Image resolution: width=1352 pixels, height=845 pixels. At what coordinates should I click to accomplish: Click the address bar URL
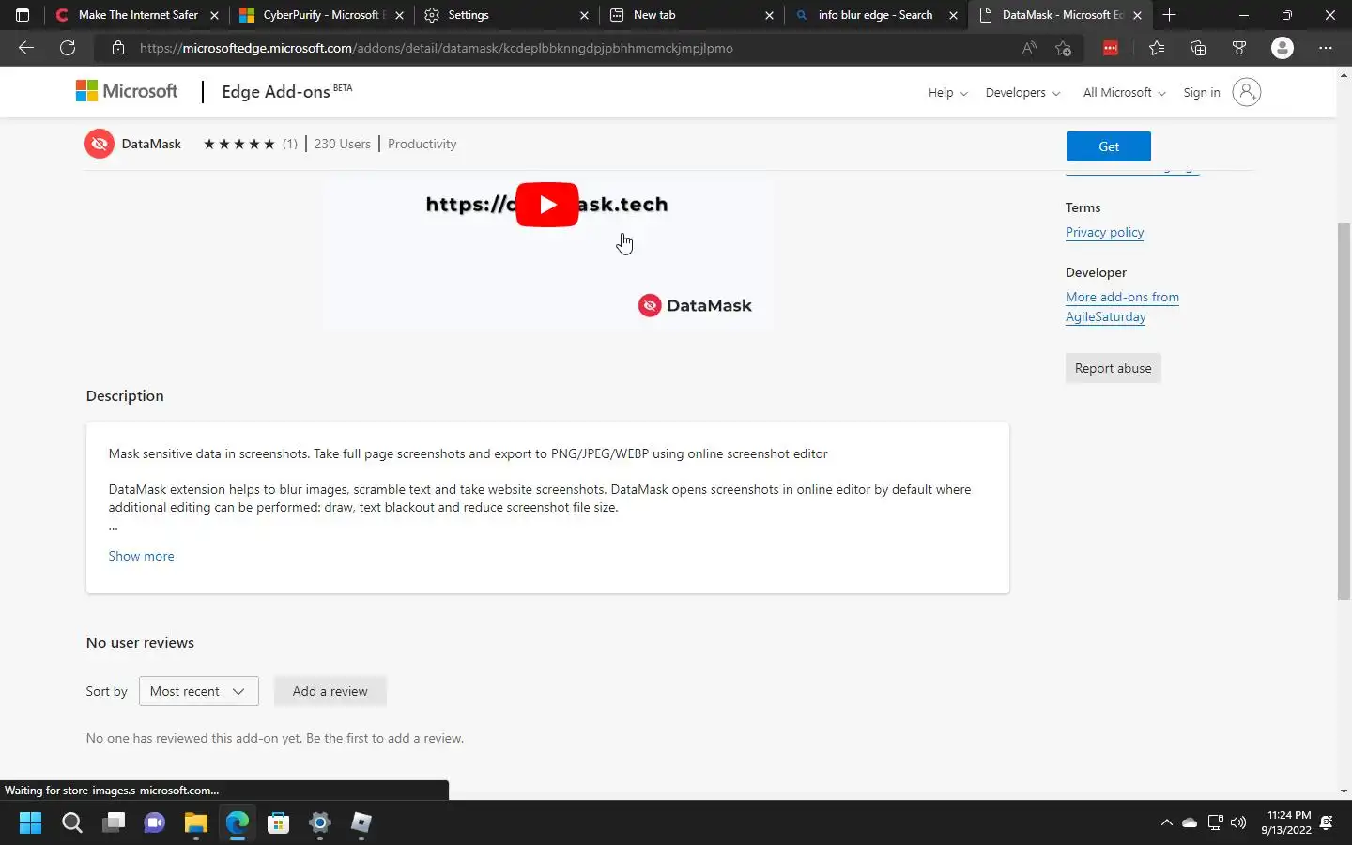click(437, 48)
